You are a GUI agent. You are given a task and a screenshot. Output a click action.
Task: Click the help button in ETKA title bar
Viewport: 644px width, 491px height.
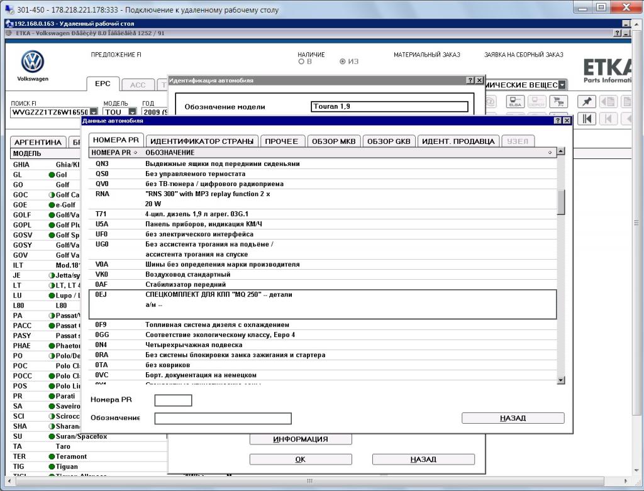(618, 33)
